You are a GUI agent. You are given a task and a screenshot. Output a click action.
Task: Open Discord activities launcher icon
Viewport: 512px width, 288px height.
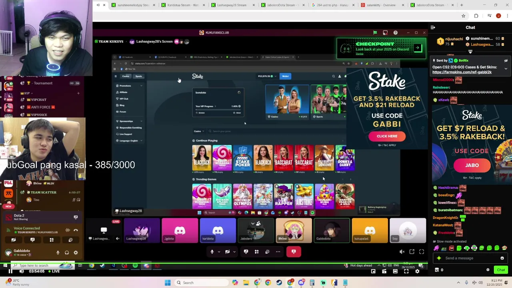click(256, 252)
